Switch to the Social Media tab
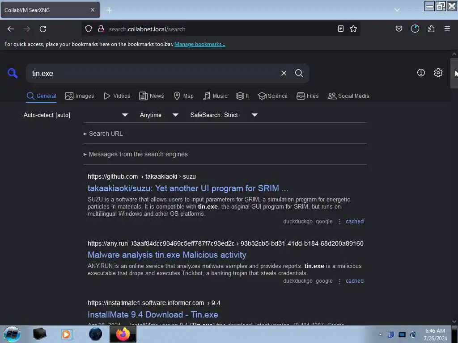The width and height of the screenshot is (458, 343). (x=348, y=96)
